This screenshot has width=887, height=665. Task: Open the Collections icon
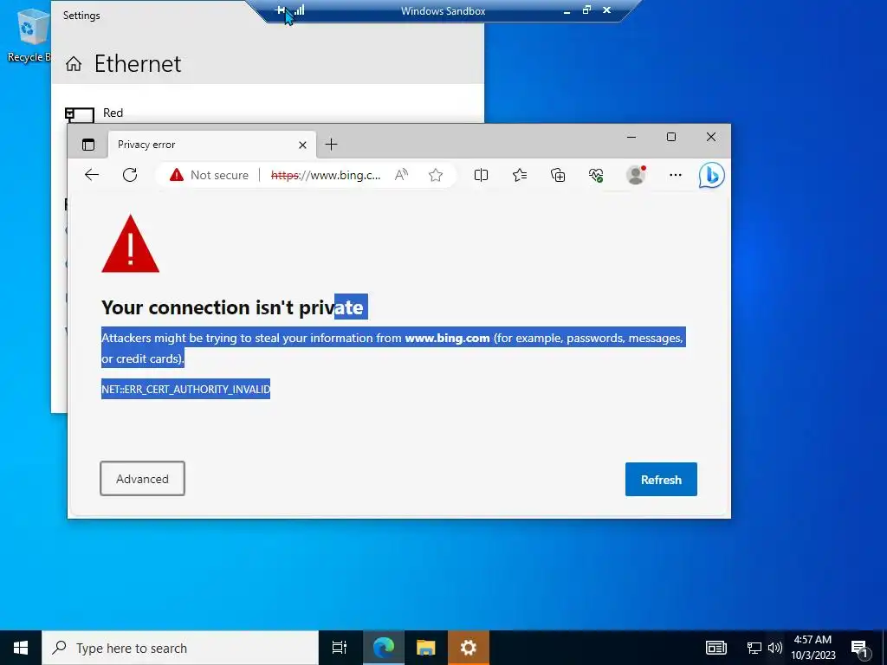point(558,175)
